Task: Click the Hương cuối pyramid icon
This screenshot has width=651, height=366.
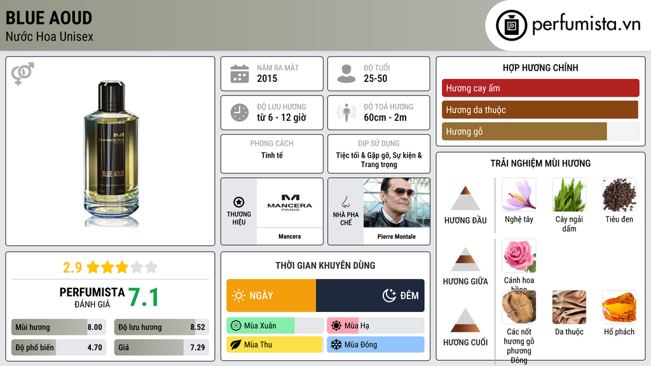Action: (465, 320)
